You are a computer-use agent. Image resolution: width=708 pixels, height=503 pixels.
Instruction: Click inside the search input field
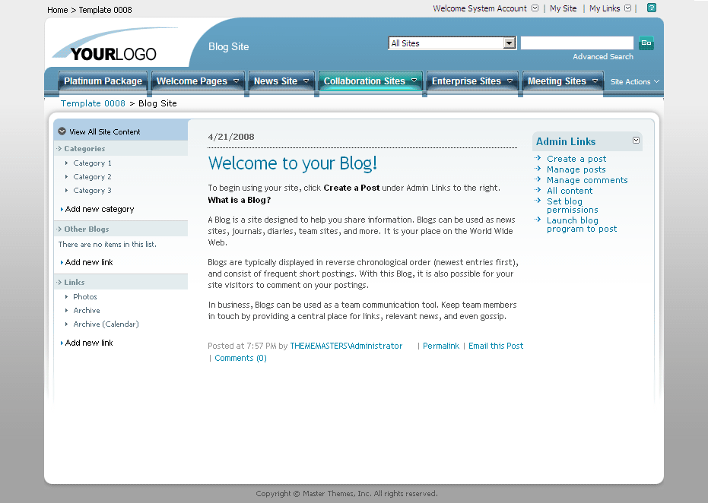click(x=576, y=43)
